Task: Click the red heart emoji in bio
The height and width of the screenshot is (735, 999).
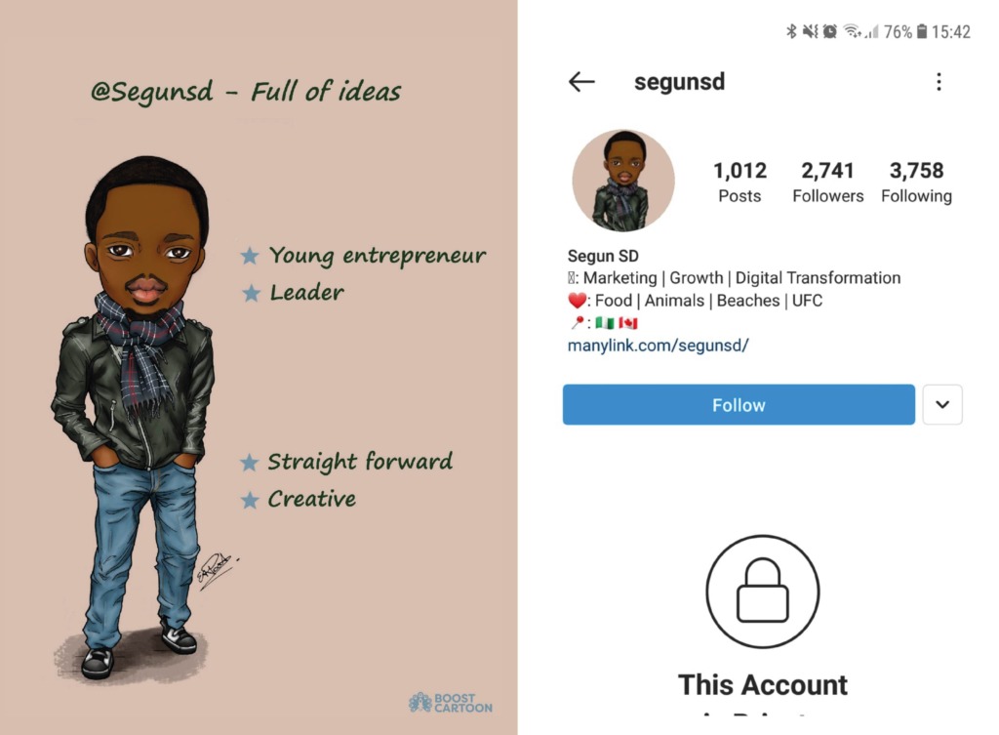Action: (x=577, y=301)
